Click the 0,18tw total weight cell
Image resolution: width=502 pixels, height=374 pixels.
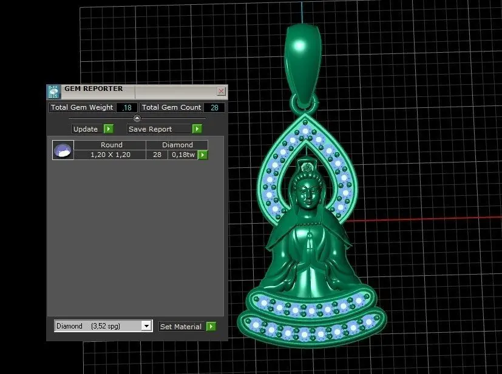point(183,155)
